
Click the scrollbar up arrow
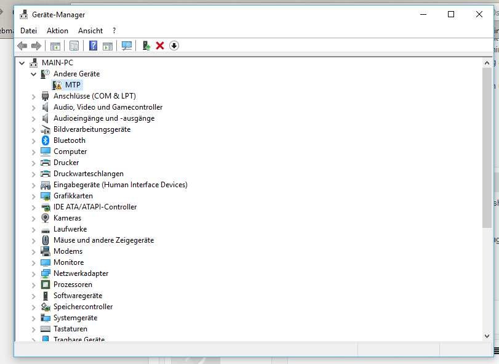pyautogui.click(x=487, y=63)
